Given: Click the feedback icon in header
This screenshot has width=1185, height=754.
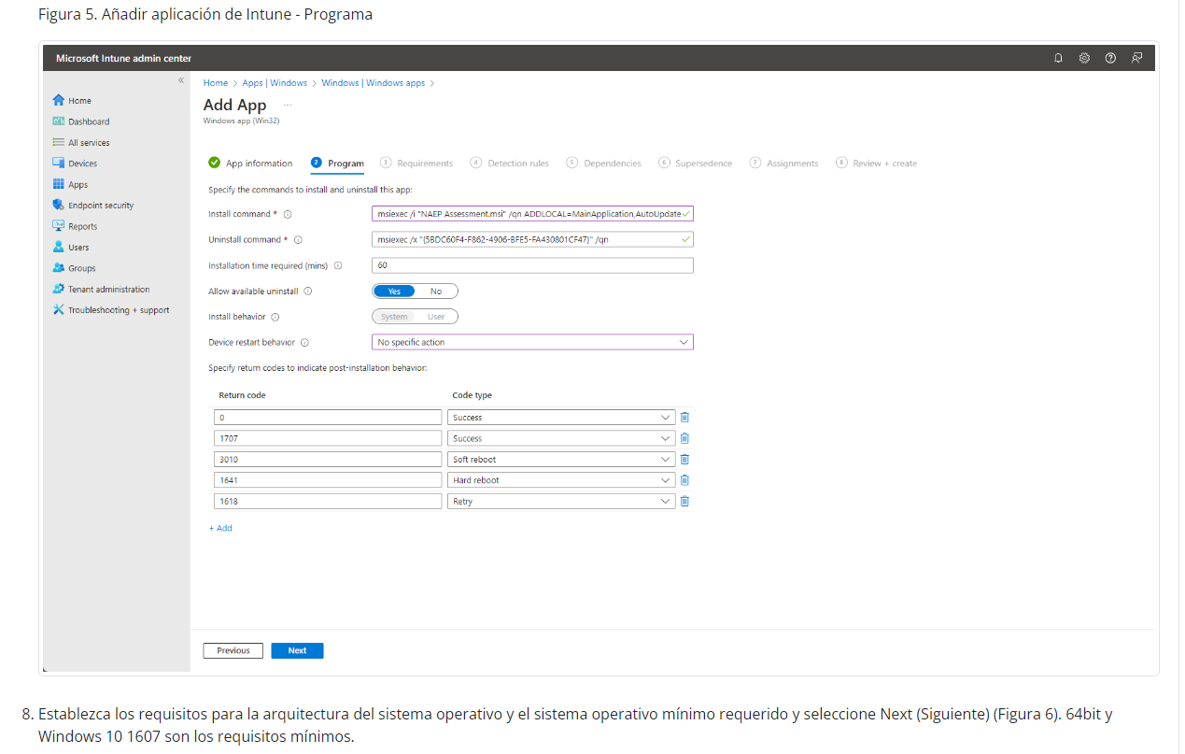Looking at the screenshot, I should [1136, 58].
